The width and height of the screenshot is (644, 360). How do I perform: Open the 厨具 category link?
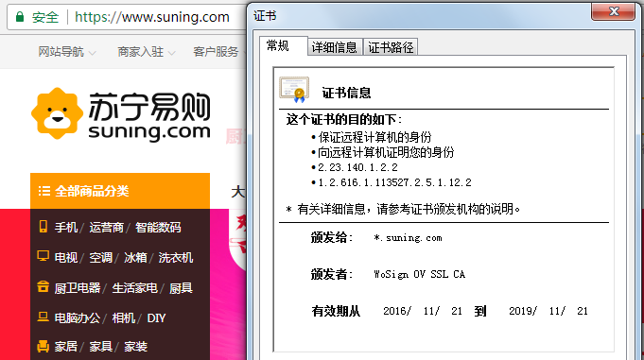pyautogui.click(x=182, y=288)
